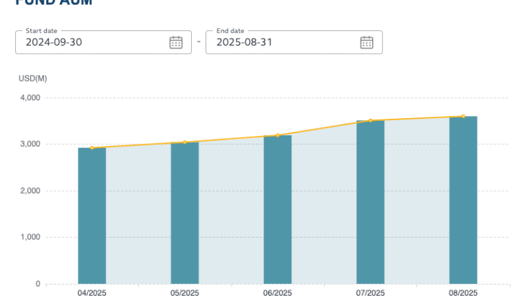Click the yellow line point above 08/2025

pos(463,117)
